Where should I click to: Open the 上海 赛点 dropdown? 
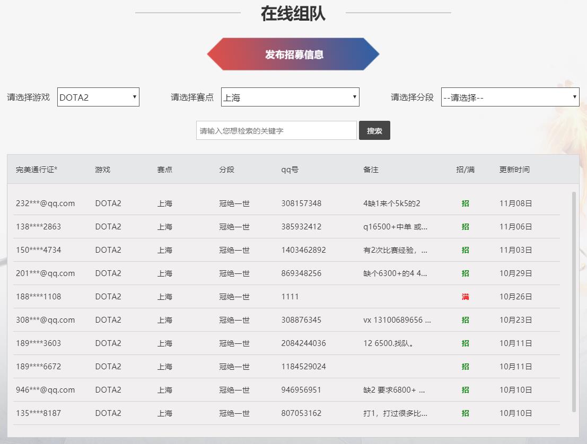point(290,96)
